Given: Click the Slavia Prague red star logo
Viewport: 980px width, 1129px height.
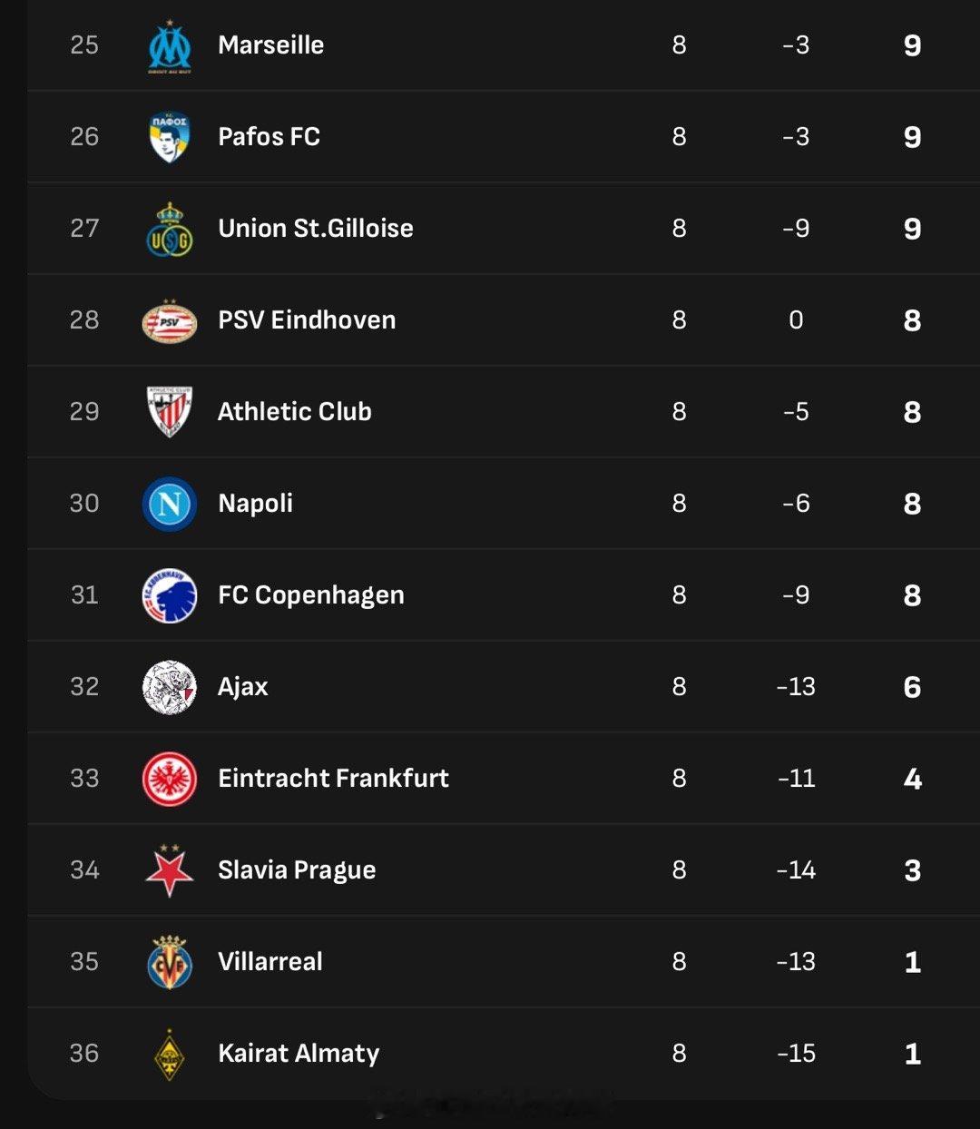Looking at the screenshot, I should [x=170, y=870].
